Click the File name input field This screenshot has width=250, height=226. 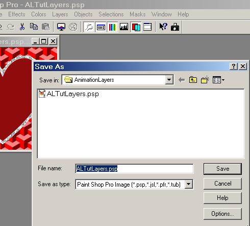[134, 169]
